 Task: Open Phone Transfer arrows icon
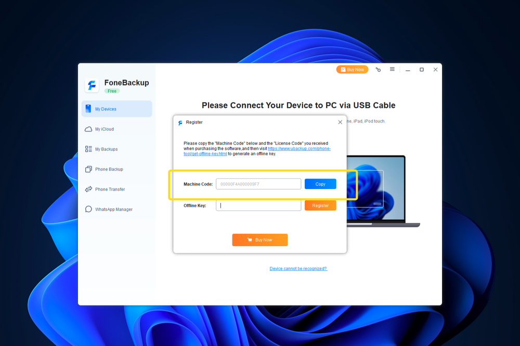click(88, 189)
